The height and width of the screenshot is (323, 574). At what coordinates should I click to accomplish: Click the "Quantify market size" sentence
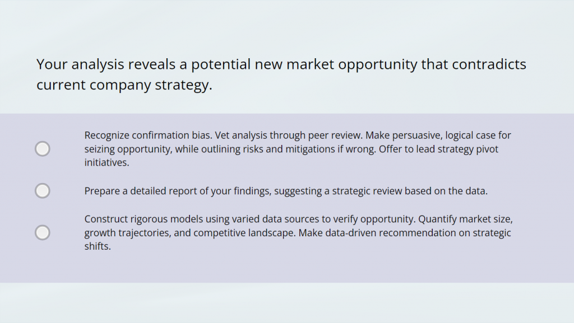[465, 218]
